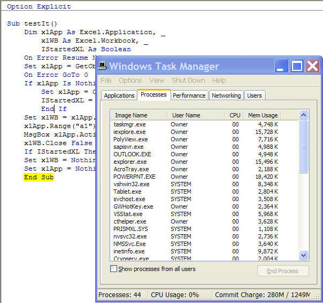Sort processes by Mem Usage column
Screen dimensions: 323x303
point(262,115)
